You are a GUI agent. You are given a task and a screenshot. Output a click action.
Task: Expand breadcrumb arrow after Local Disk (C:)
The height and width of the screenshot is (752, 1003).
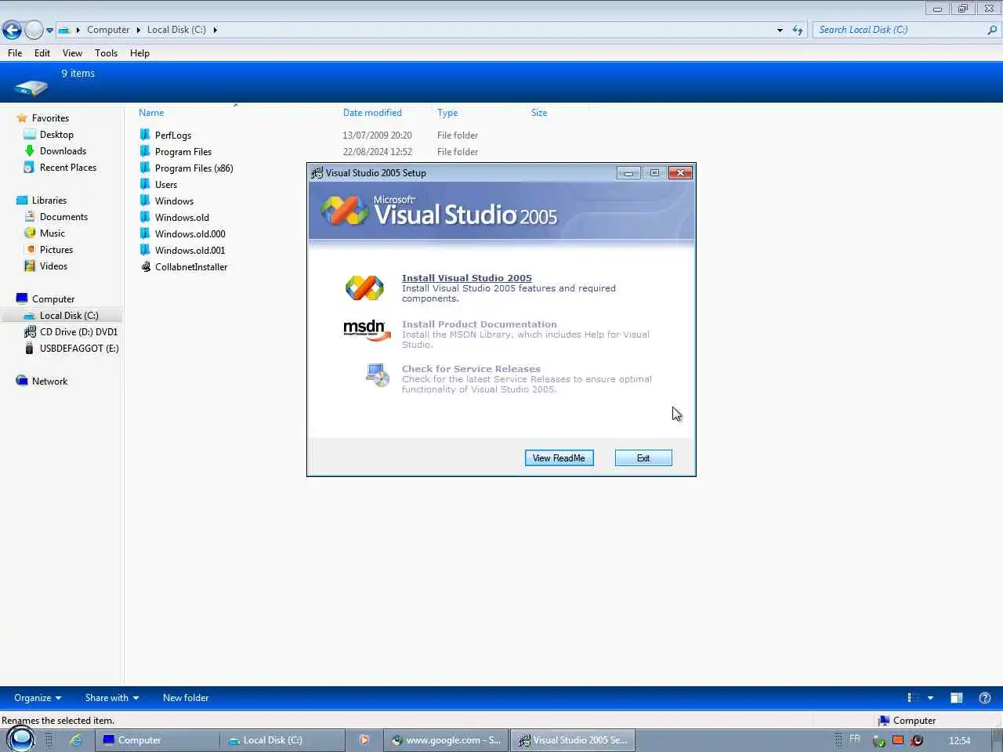point(215,30)
